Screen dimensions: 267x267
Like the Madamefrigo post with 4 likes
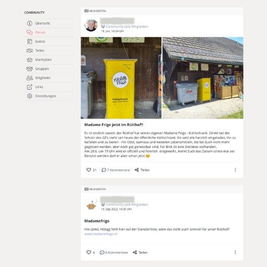[89, 252]
